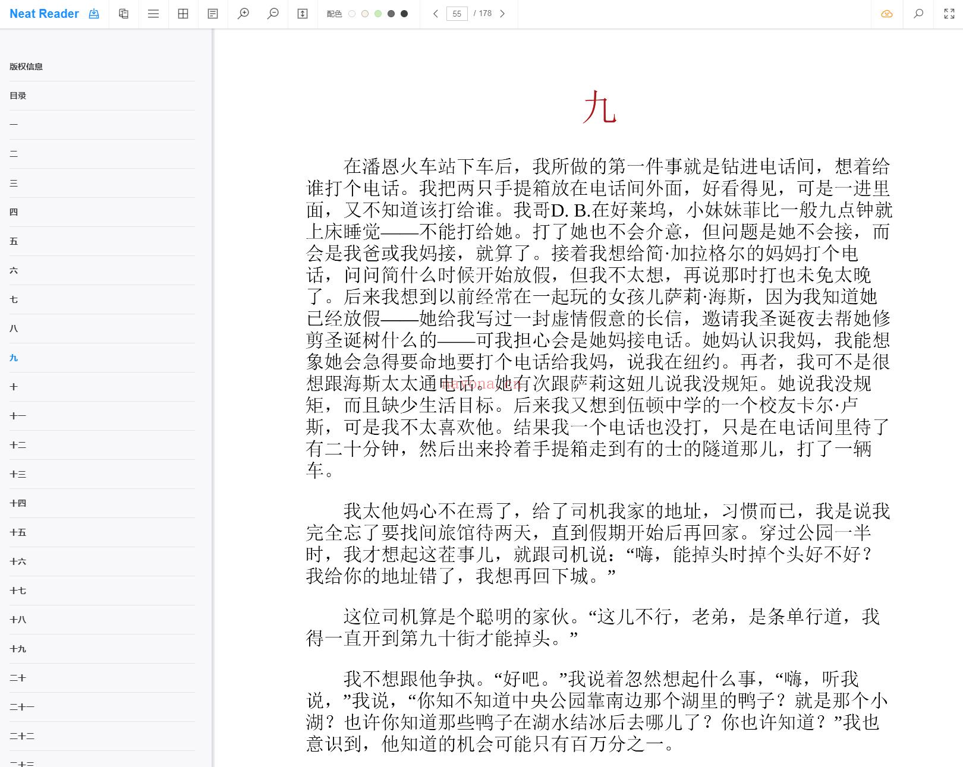Select the gray color theme swatch

click(x=391, y=14)
